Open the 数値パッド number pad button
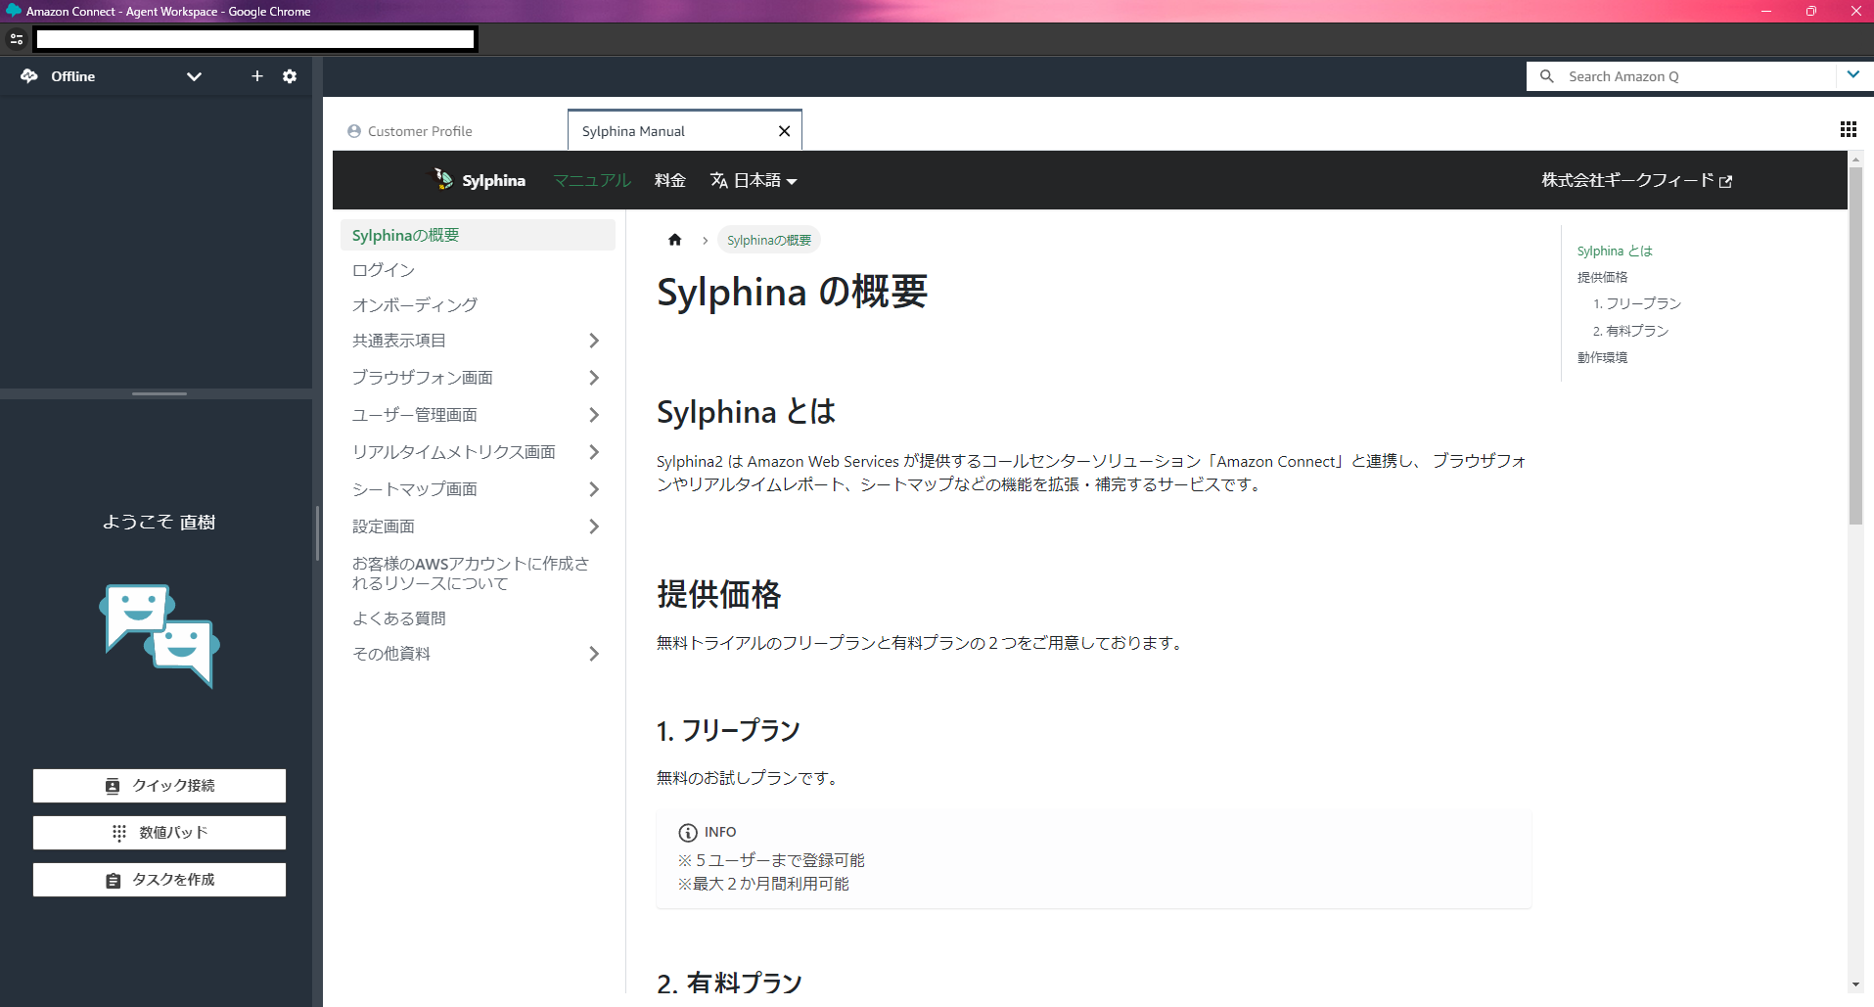This screenshot has height=1007, width=1874. click(x=160, y=833)
